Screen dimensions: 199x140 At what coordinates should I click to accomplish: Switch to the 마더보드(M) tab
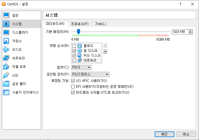55,24
